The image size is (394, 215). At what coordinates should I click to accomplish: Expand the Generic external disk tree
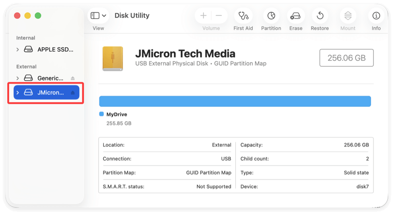(17, 78)
